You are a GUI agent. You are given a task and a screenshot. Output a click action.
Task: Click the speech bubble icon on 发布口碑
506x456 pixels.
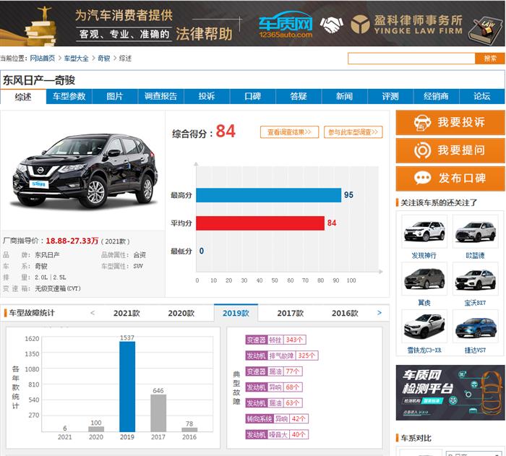pos(422,178)
